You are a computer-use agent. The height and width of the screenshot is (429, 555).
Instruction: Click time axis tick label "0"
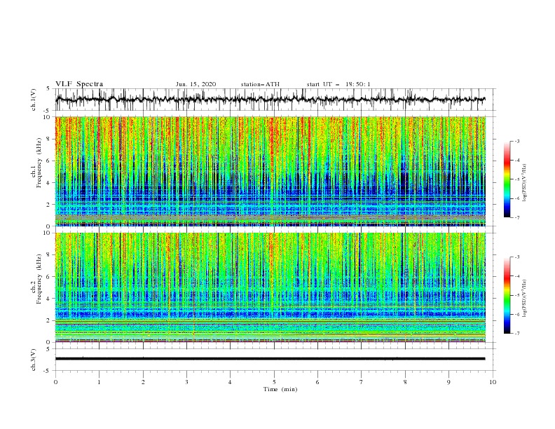point(55,382)
